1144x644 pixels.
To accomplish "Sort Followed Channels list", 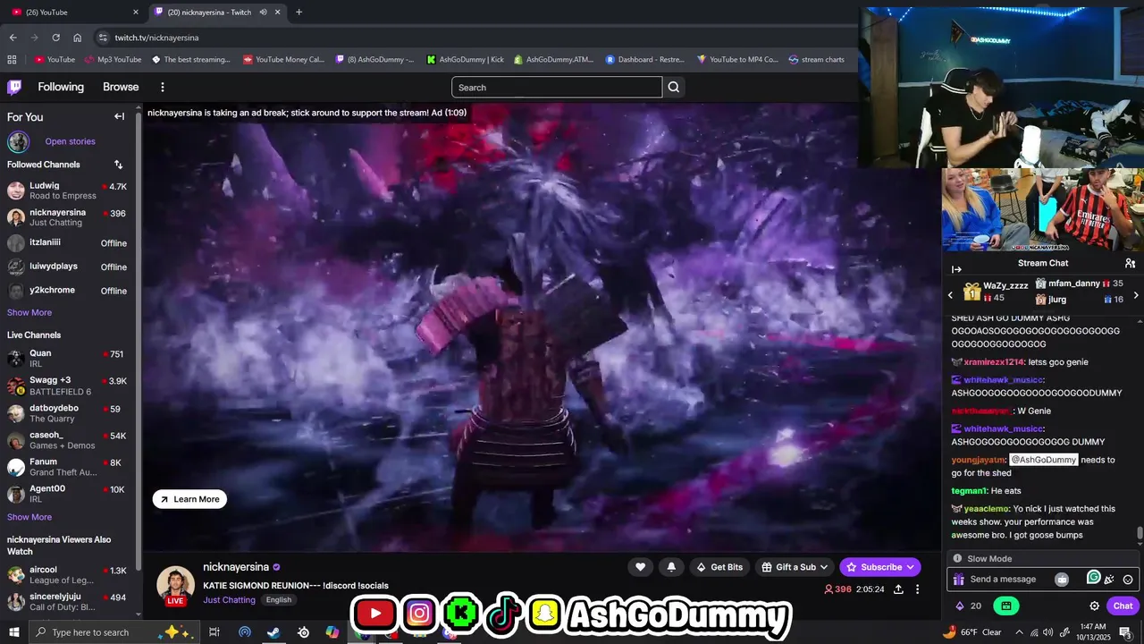I will [x=118, y=165].
